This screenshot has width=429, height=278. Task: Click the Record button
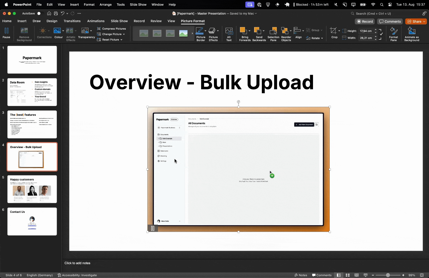(365, 21)
